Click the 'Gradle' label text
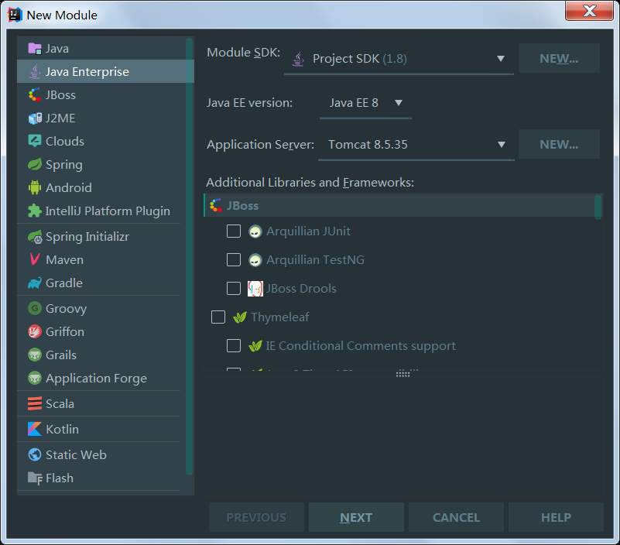This screenshot has width=620, height=545. tap(64, 283)
